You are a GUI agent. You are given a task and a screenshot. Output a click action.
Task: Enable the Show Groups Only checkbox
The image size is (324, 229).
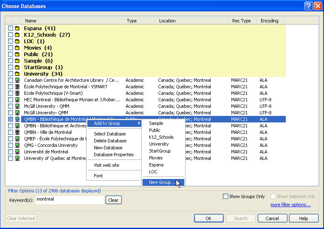click(225, 196)
